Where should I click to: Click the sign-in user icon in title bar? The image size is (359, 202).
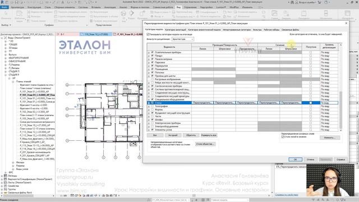(297, 2)
